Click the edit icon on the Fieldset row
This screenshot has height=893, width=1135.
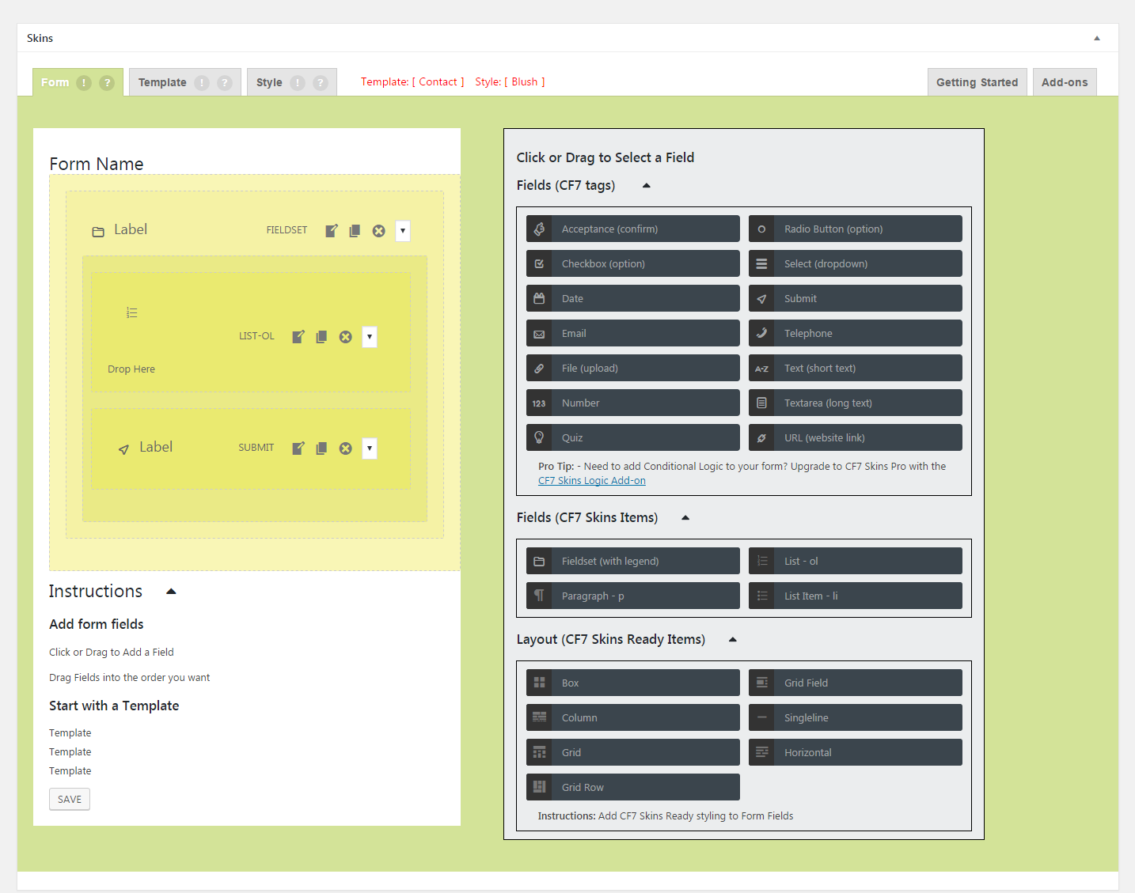coord(332,231)
